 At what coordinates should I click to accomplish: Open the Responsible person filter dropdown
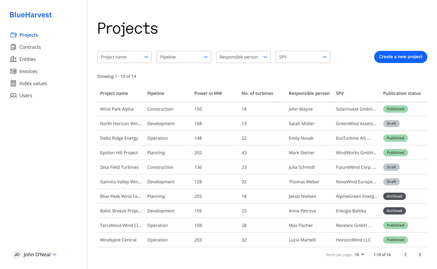243,57
